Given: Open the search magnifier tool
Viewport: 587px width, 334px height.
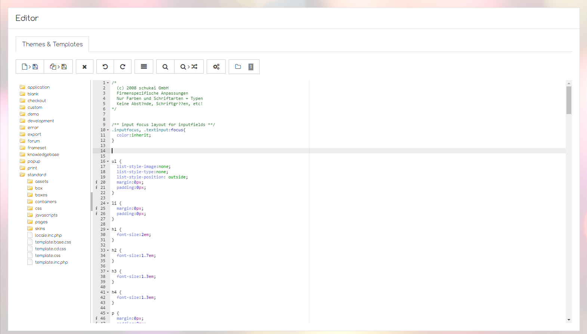Looking at the screenshot, I should (165, 67).
